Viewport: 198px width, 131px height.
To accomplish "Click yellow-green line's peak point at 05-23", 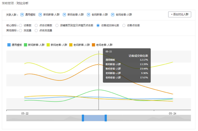I will click(x=99, y=54).
